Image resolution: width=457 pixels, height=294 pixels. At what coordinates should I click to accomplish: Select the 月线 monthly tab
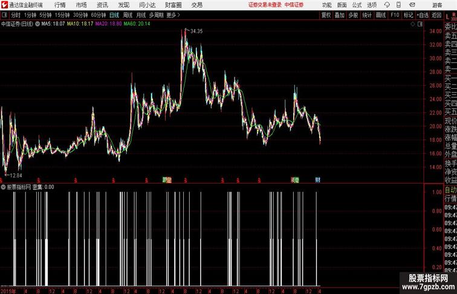(x=141, y=15)
